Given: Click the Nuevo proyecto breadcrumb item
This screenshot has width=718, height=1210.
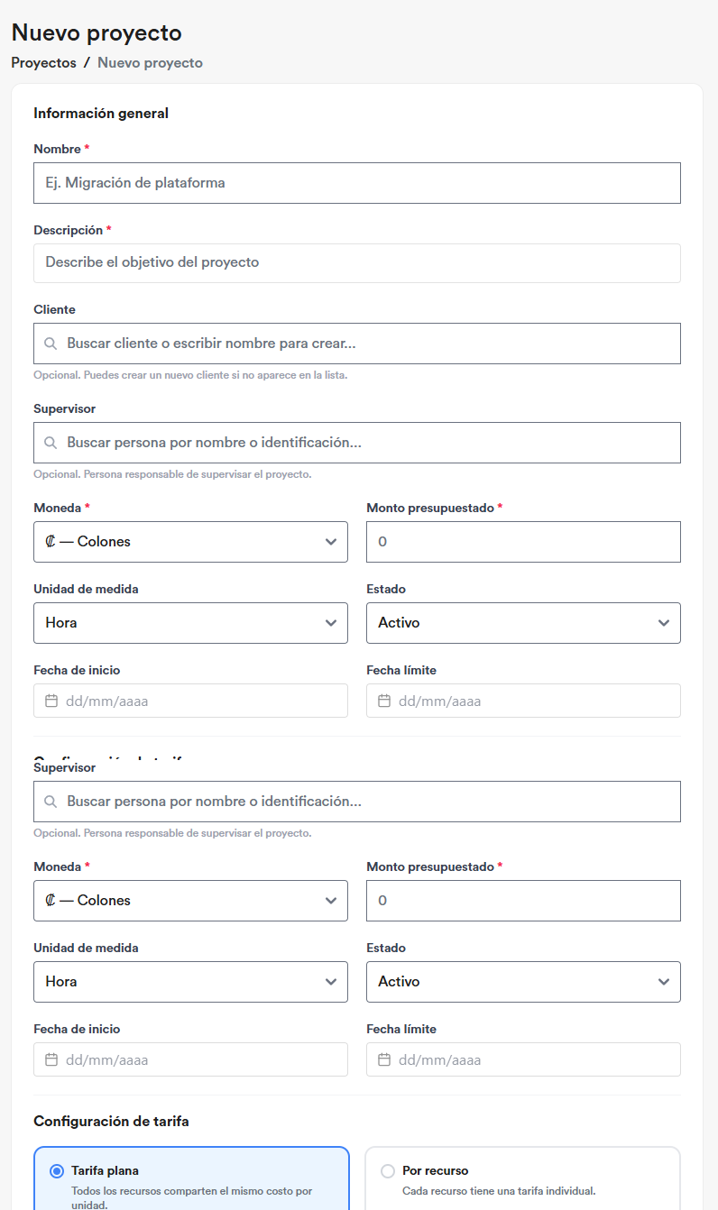Looking at the screenshot, I should coord(150,63).
